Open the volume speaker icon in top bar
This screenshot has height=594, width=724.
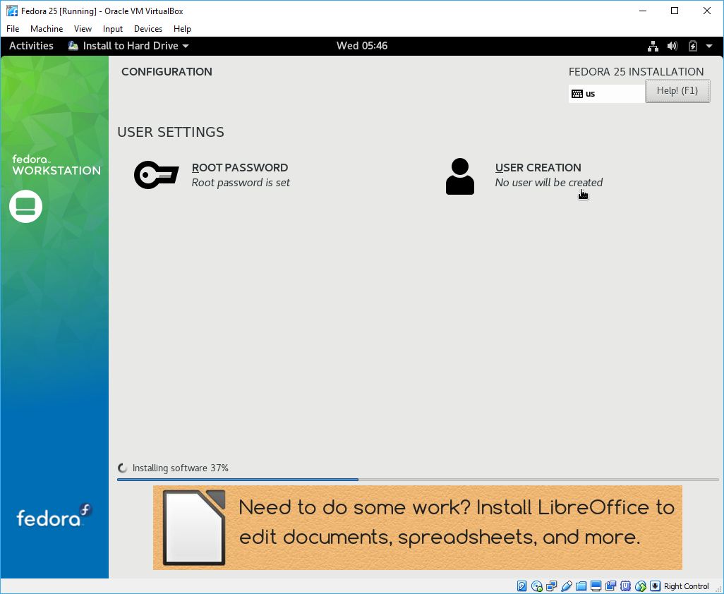[x=672, y=46]
